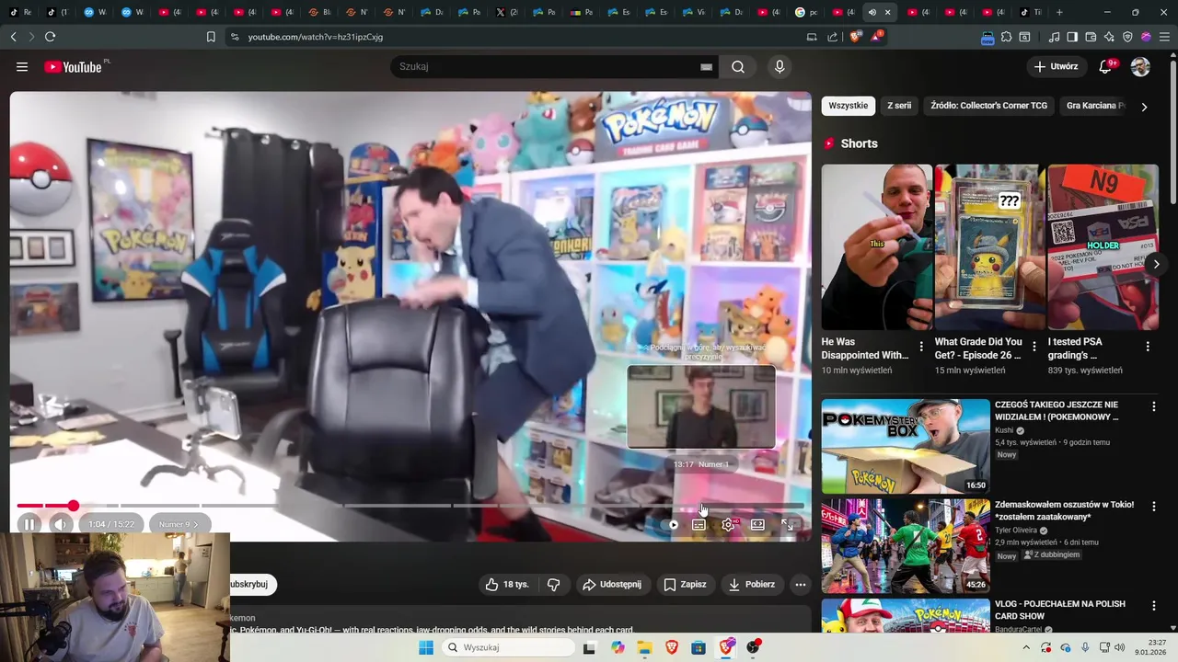Click Udostępnij to share the video

click(x=612, y=584)
